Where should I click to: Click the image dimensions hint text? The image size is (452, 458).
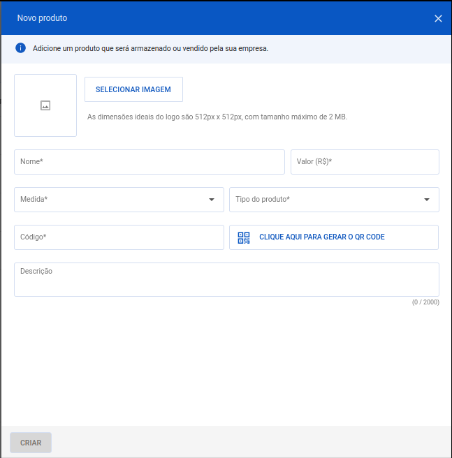coord(217,117)
